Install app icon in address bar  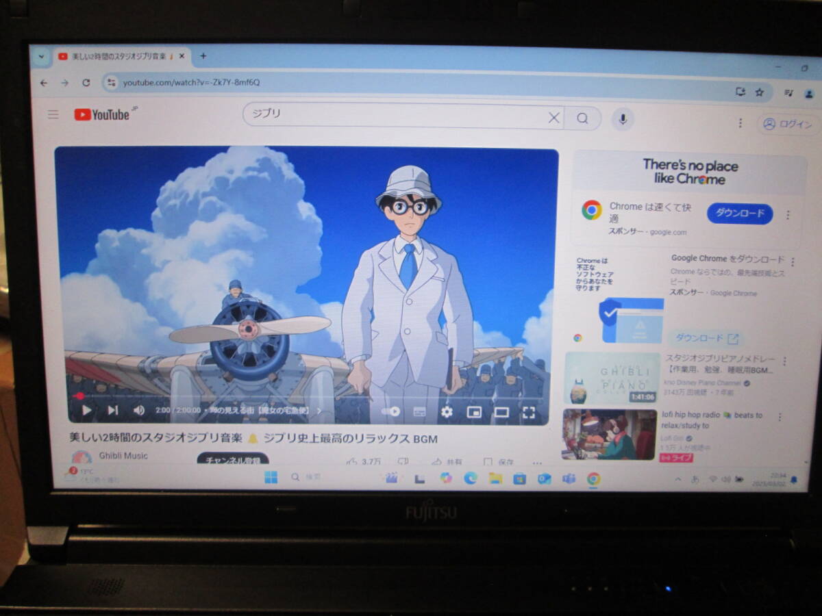point(740,92)
